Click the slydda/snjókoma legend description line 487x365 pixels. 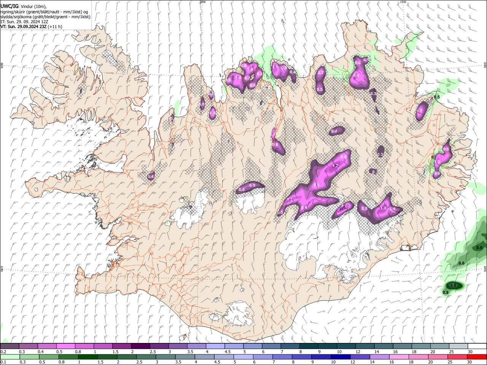tap(45, 17)
